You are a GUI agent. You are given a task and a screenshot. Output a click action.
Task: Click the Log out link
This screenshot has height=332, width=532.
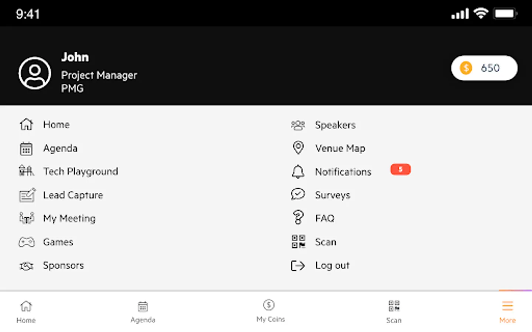[x=332, y=266]
